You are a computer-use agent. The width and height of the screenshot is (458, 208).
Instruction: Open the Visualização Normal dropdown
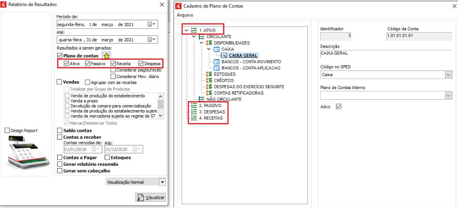point(162,182)
